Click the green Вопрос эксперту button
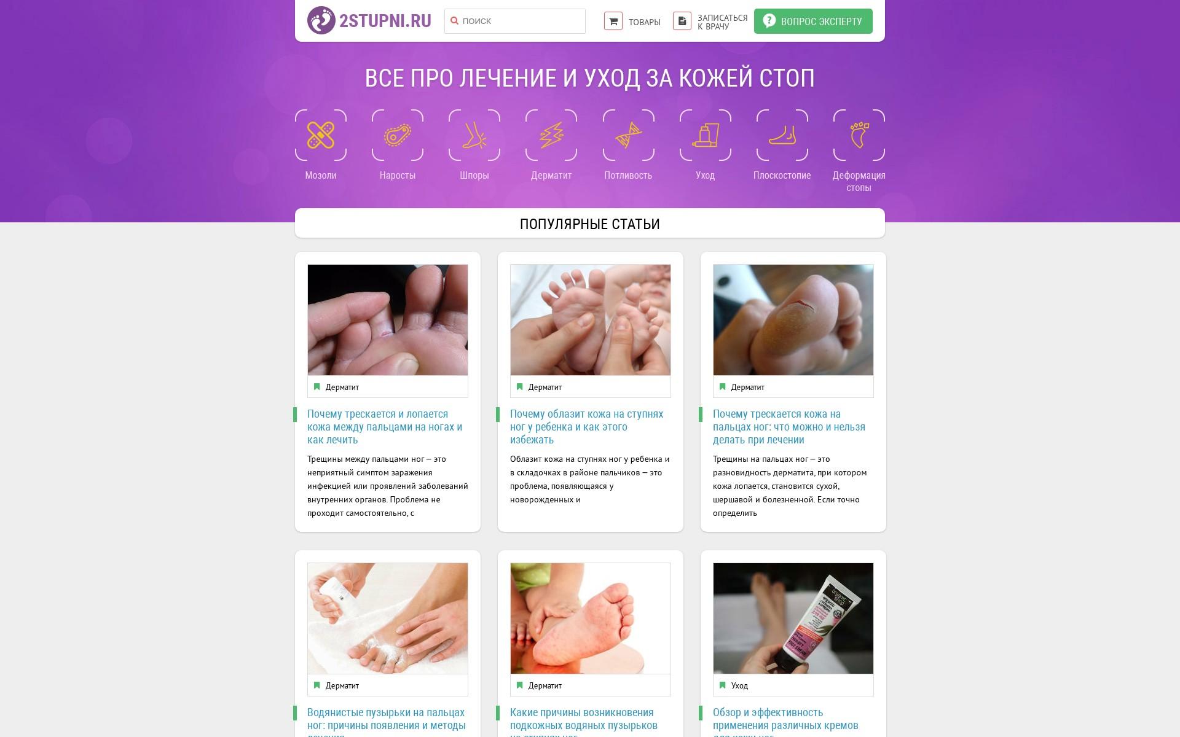Viewport: 1180px width, 737px height. click(813, 21)
